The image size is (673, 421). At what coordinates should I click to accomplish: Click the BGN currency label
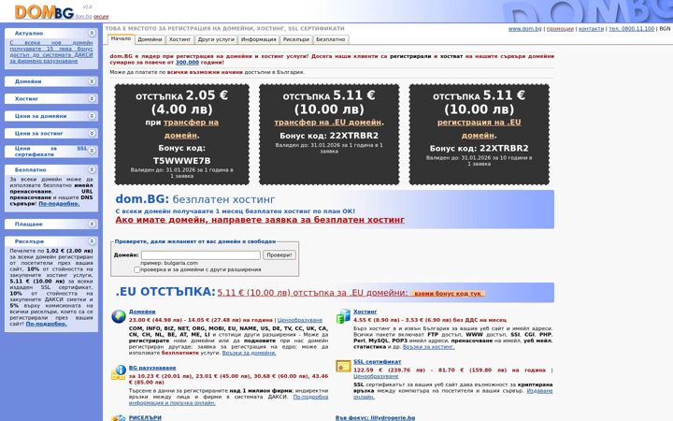(665, 29)
